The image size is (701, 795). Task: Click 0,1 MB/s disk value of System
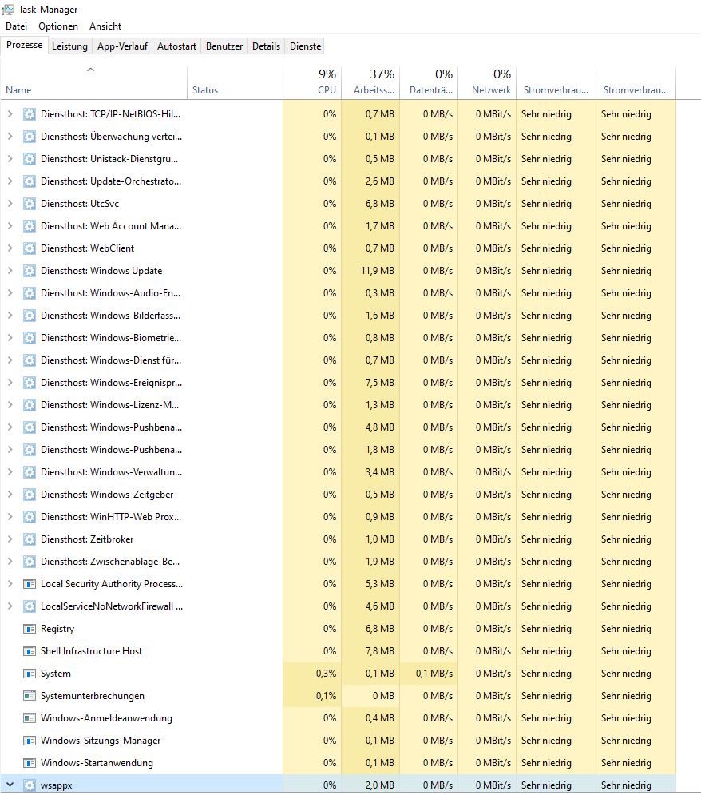(434, 674)
